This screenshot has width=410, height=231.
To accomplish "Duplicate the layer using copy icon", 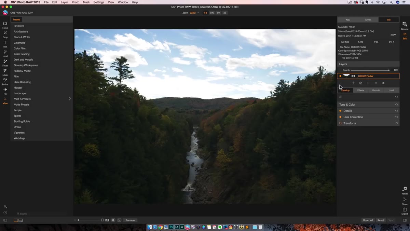I will click(x=361, y=83).
